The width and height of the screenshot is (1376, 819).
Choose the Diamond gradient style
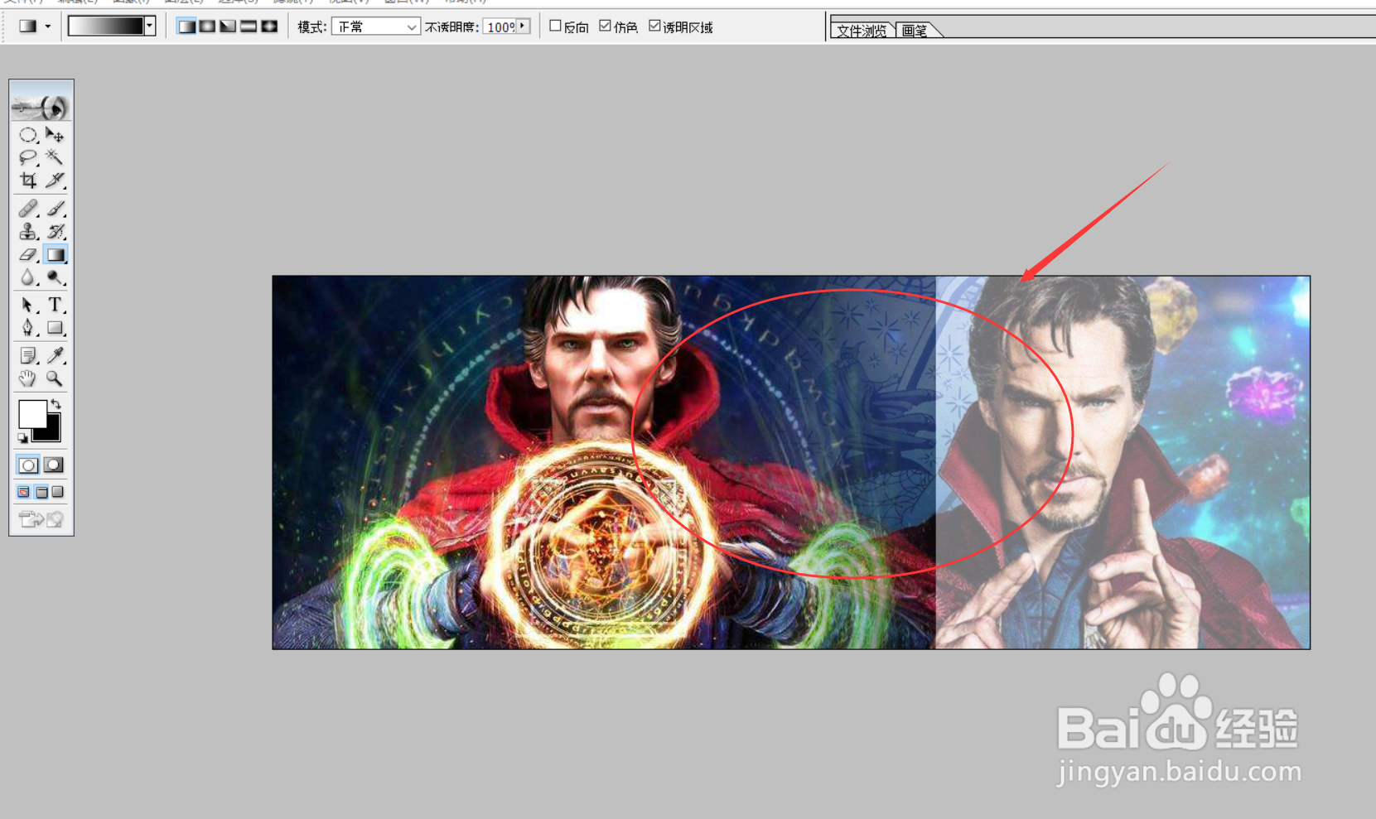click(x=269, y=26)
